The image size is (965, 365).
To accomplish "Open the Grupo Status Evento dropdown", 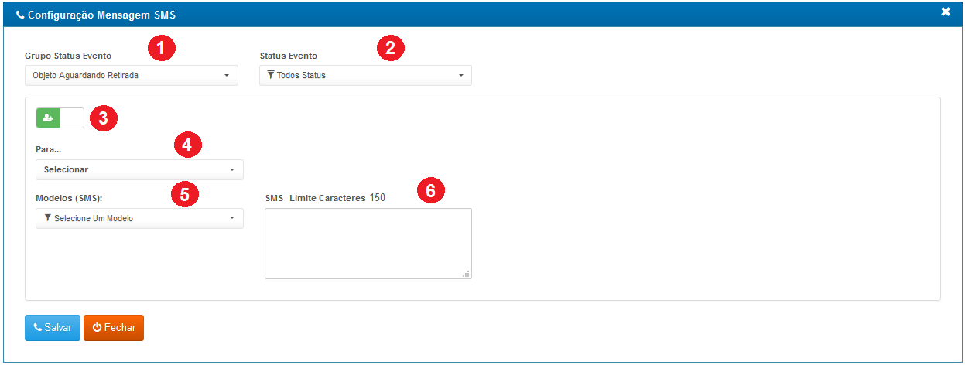I will [131, 76].
